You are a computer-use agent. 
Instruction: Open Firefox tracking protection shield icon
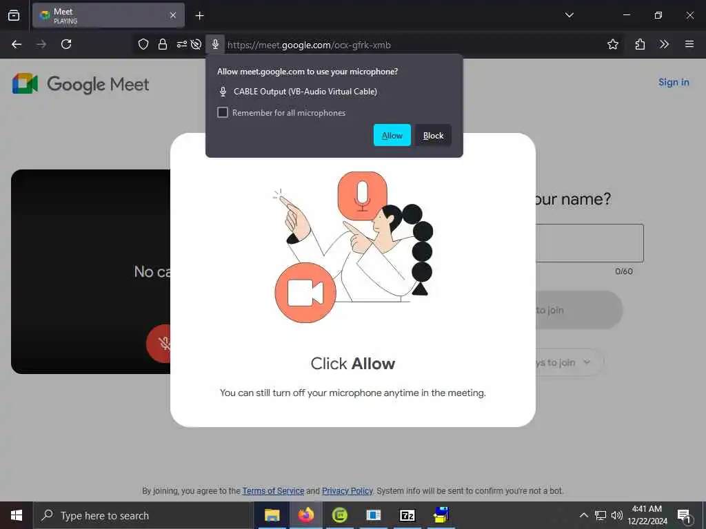click(143, 44)
